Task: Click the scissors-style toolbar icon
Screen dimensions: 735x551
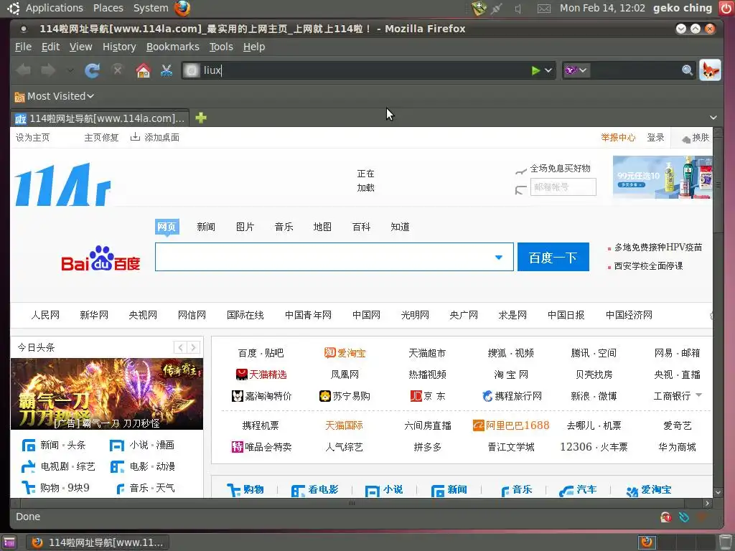Action: (x=167, y=70)
